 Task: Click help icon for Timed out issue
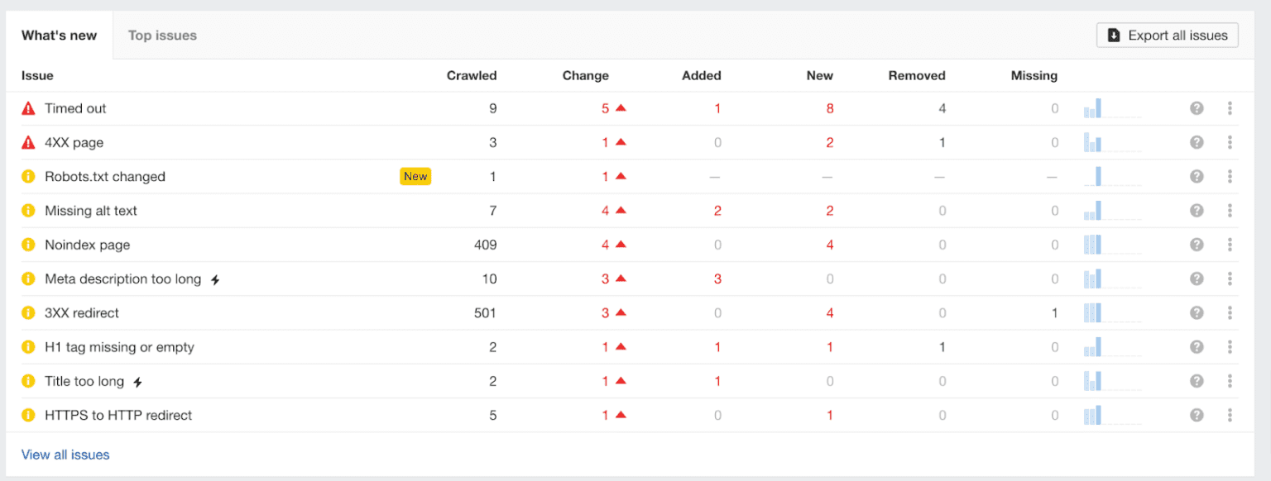1197,108
